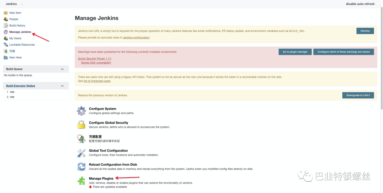This screenshot has height=193, width=383.
Task: Click Go to plugin manager button
Action: pyautogui.click(x=295, y=52)
